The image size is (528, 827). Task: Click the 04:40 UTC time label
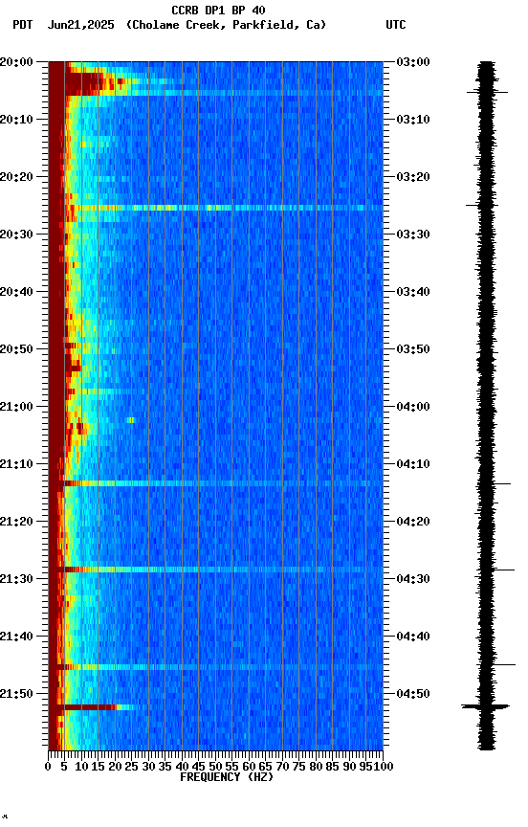point(413,637)
